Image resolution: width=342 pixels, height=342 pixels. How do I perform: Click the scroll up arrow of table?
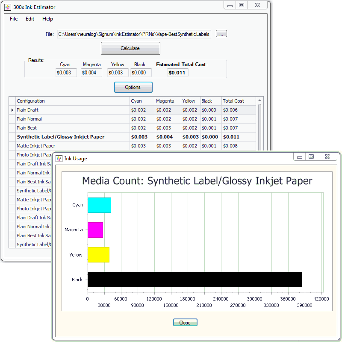point(259,101)
